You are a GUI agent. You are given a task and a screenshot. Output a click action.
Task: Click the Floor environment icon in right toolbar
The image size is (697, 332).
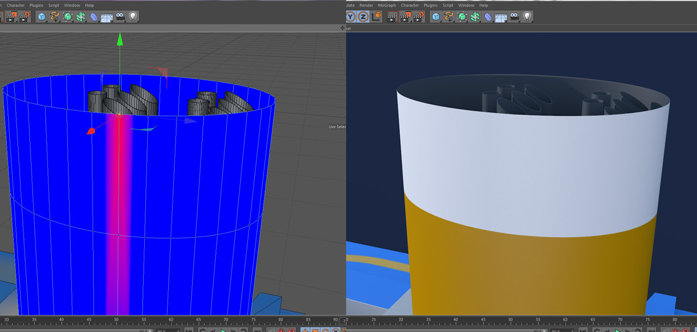point(500,17)
